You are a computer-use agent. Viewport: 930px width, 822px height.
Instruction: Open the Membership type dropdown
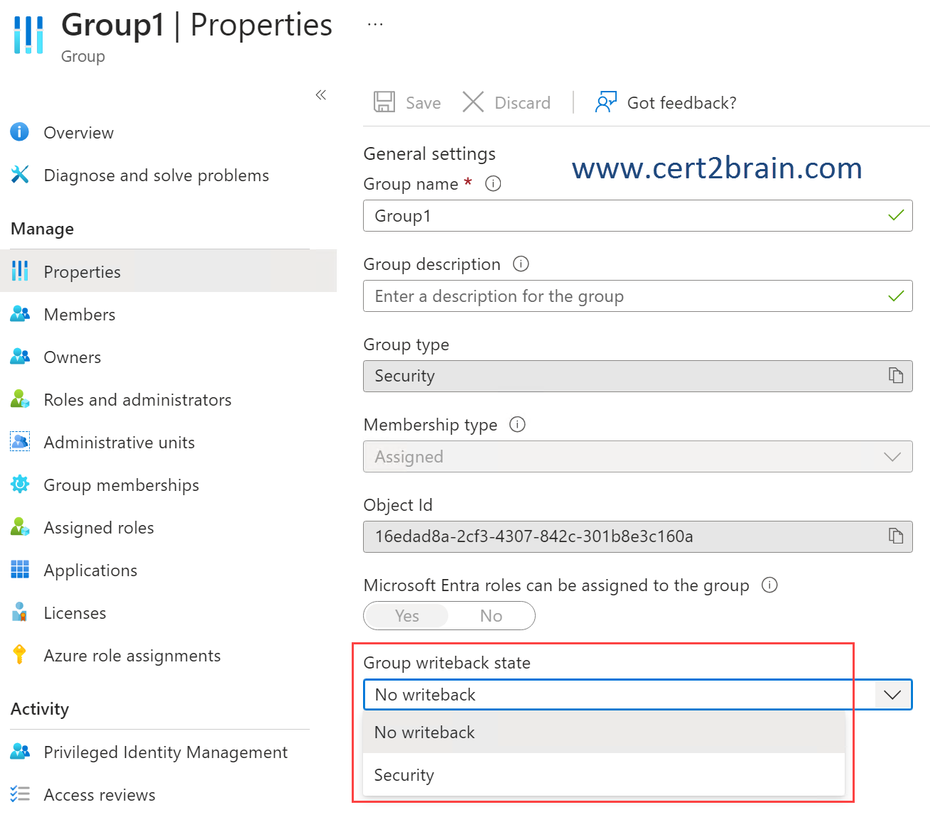(x=892, y=456)
